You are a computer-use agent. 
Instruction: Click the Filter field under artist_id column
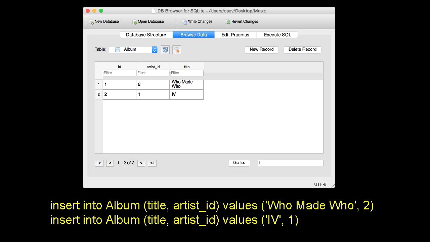point(153,73)
